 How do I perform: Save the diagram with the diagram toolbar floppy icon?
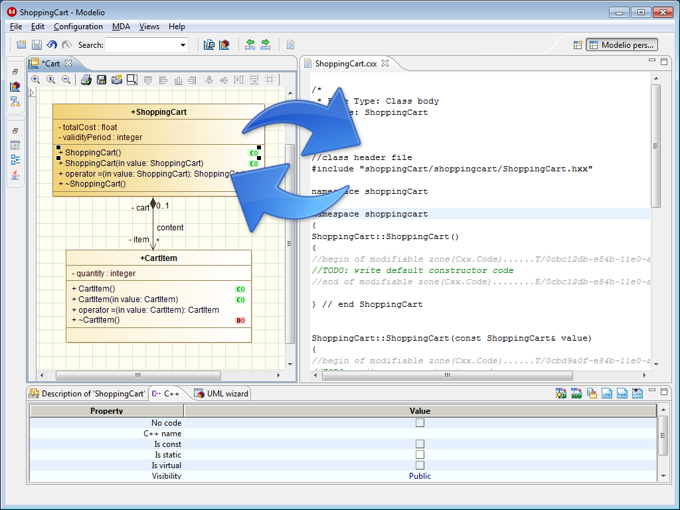pyautogui.click(x=102, y=80)
